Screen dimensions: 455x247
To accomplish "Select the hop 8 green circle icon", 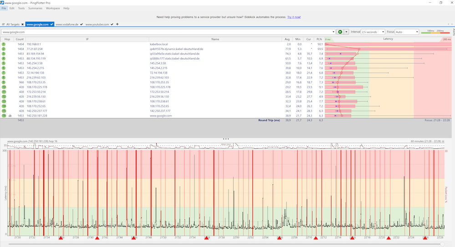I will [x=4, y=77].
